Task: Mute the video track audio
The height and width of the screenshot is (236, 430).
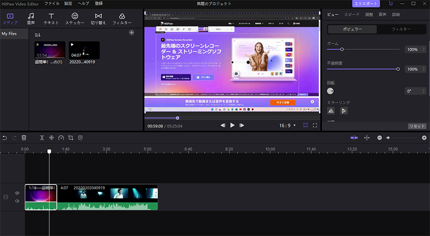Action: coord(17,201)
